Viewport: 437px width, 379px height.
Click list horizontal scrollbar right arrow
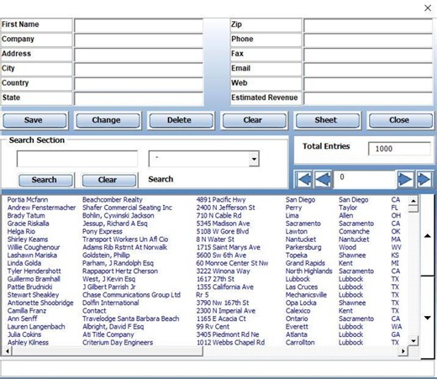403,350
